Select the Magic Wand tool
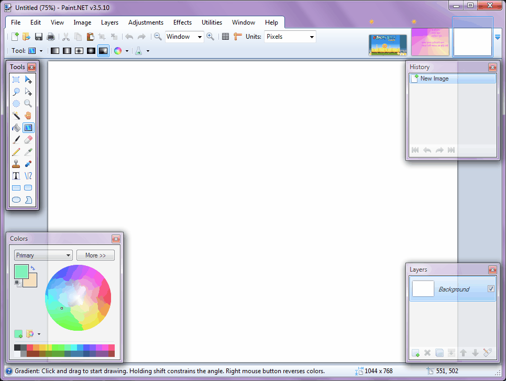506x381 pixels. (x=16, y=115)
